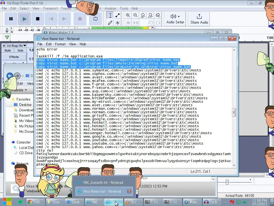This screenshot has height=206, width=274.
Task: Click the Share Audio button
Action: click(199, 19)
